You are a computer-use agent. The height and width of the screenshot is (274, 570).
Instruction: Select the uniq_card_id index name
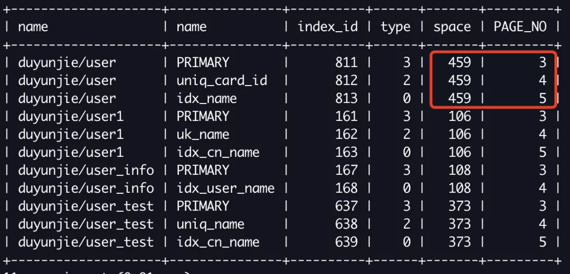(x=222, y=81)
